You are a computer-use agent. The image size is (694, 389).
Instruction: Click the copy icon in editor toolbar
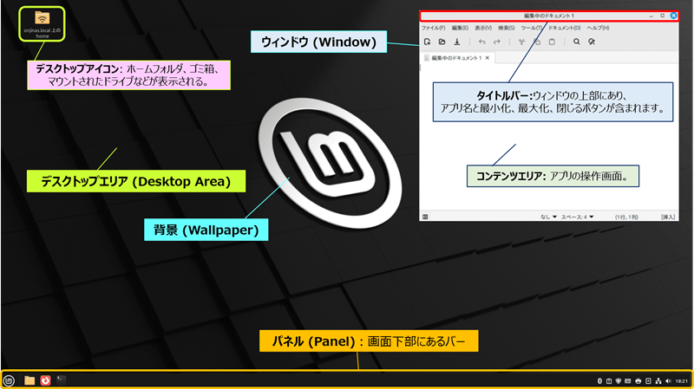coord(537,42)
